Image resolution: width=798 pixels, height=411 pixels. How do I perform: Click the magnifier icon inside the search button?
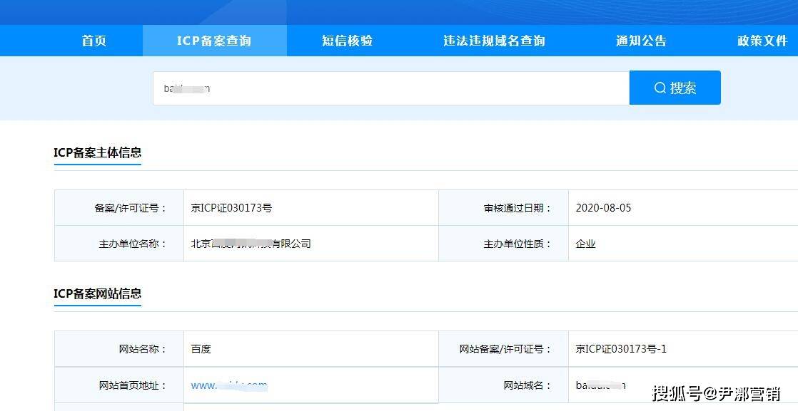point(659,87)
